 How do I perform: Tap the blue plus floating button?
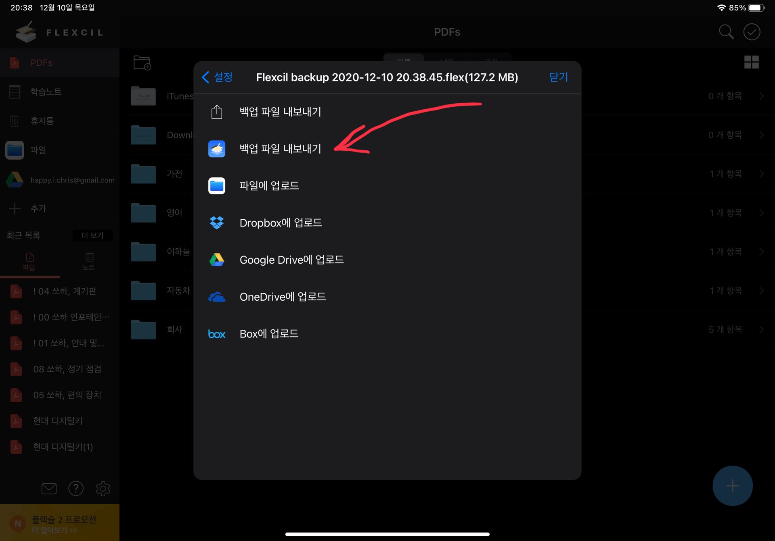[x=732, y=486]
